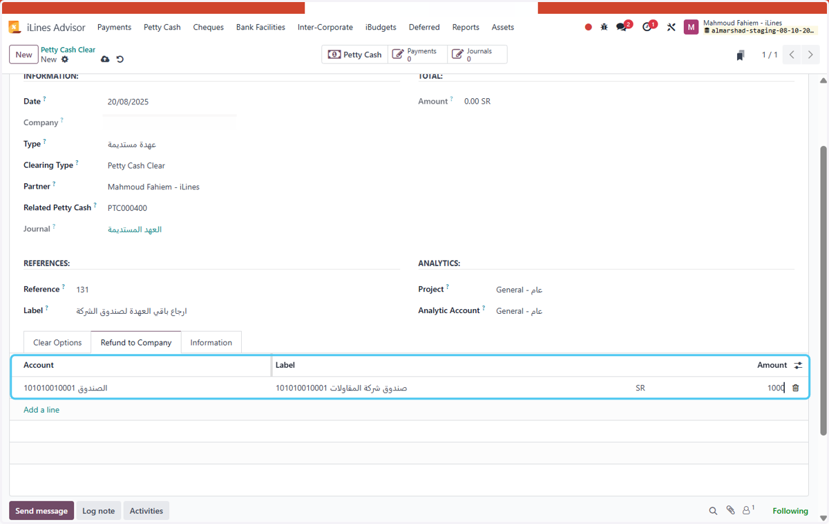Open the bug debug tools icon
The height and width of the screenshot is (524, 829).
pos(604,27)
